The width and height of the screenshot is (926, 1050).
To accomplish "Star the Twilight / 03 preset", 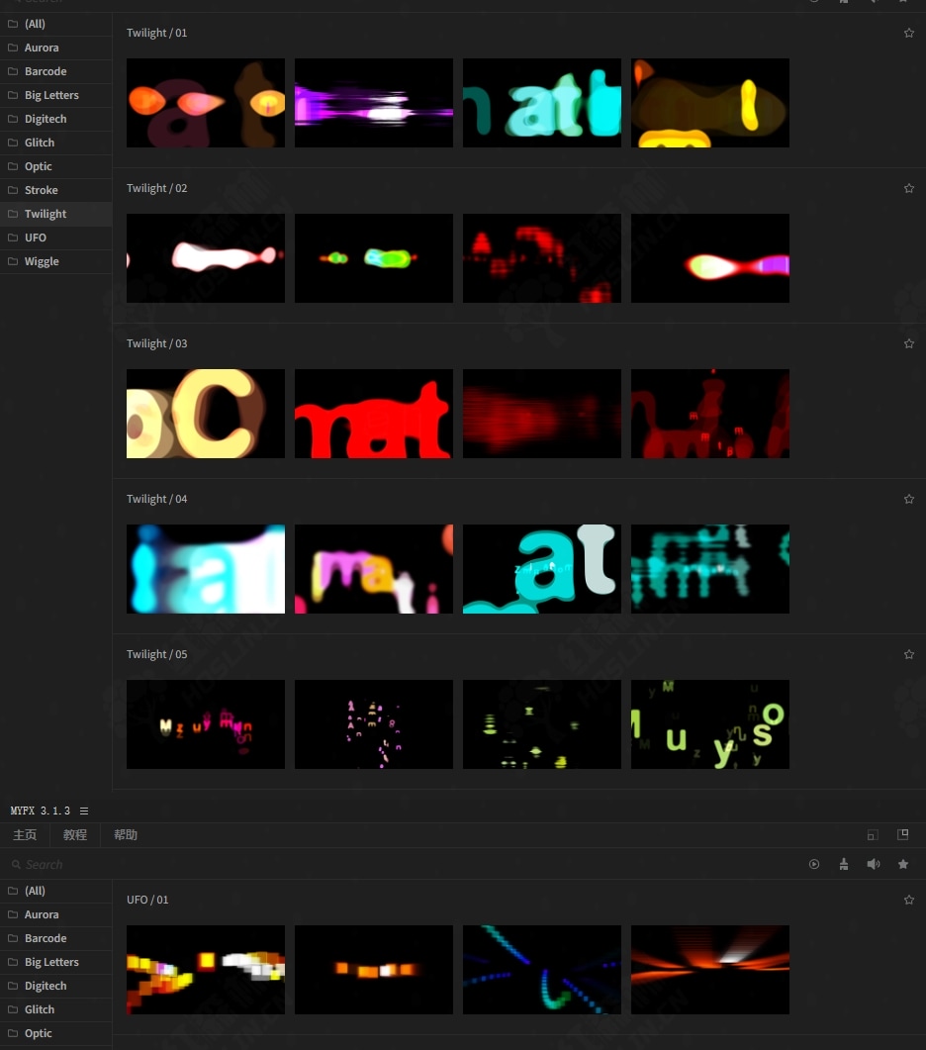I will click(908, 343).
